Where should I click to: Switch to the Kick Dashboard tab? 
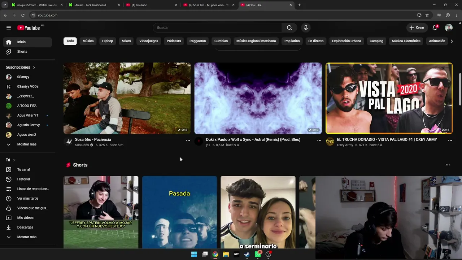click(x=93, y=5)
